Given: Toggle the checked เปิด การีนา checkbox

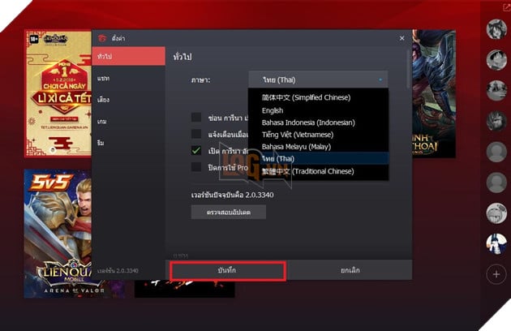Looking at the screenshot, I should pyautogui.click(x=196, y=150).
